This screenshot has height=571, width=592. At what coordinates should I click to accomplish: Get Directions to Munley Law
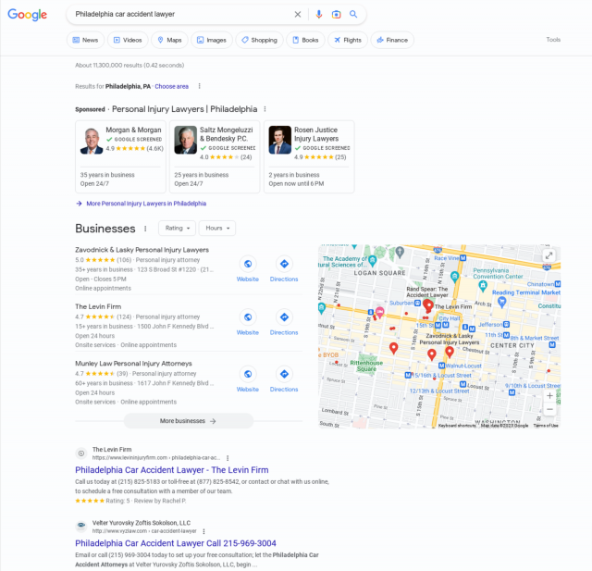coord(284,379)
